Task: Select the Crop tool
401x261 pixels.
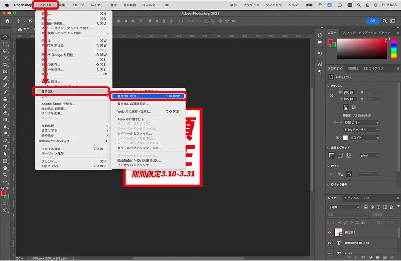Action: point(5,65)
